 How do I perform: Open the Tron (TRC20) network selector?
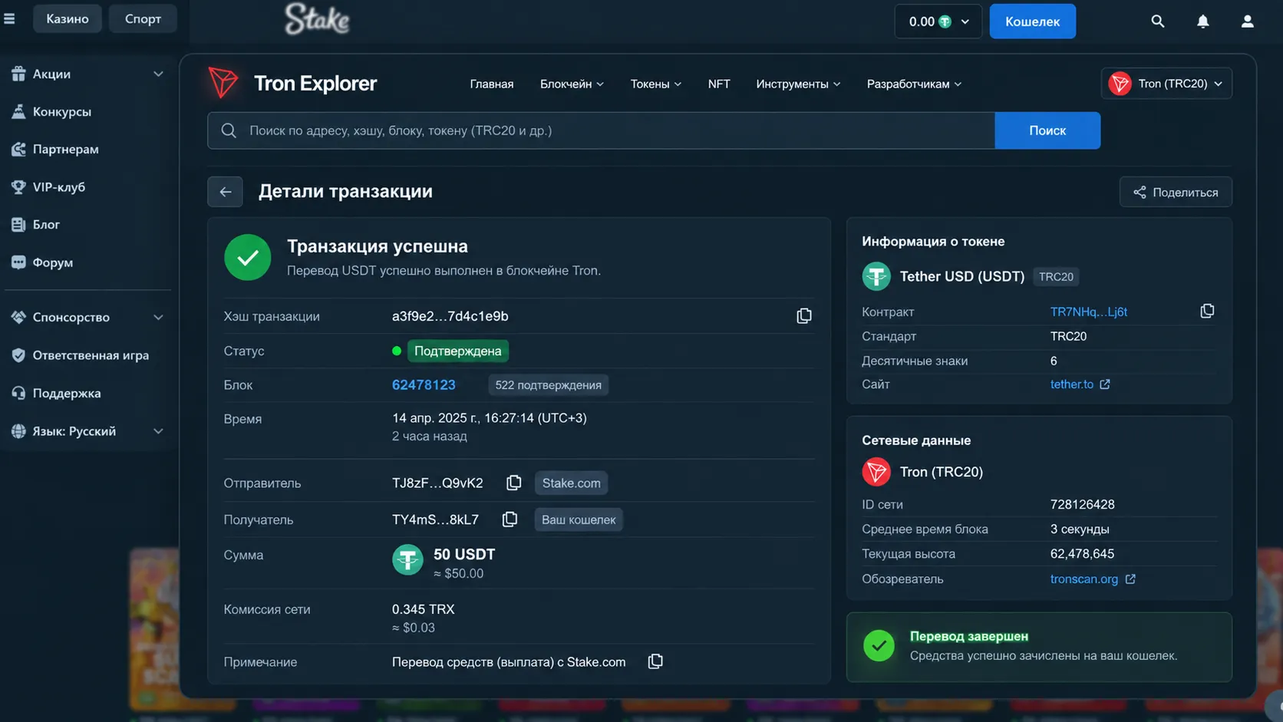coord(1166,84)
